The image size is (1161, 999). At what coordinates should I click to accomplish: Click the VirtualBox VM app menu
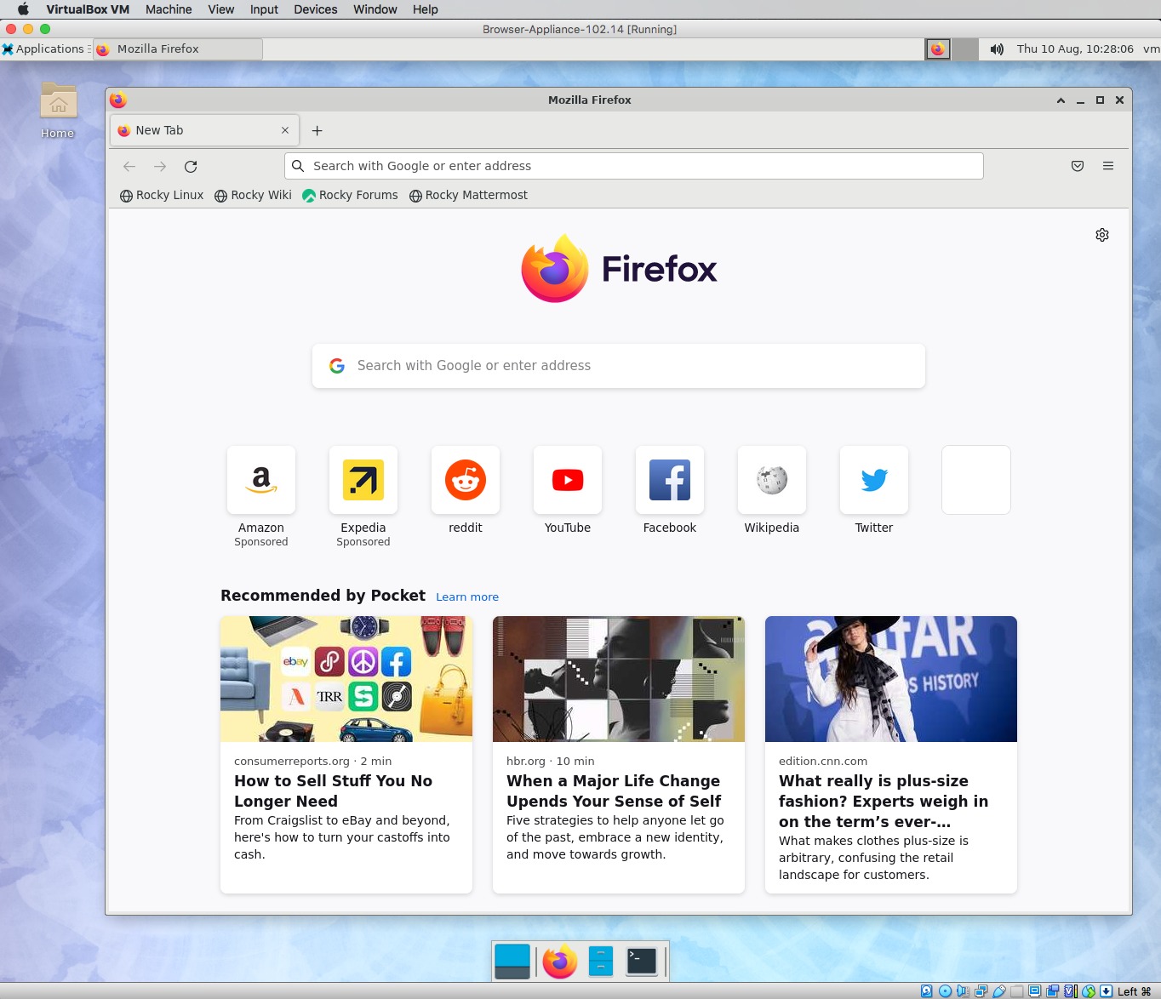[x=88, y=9]
